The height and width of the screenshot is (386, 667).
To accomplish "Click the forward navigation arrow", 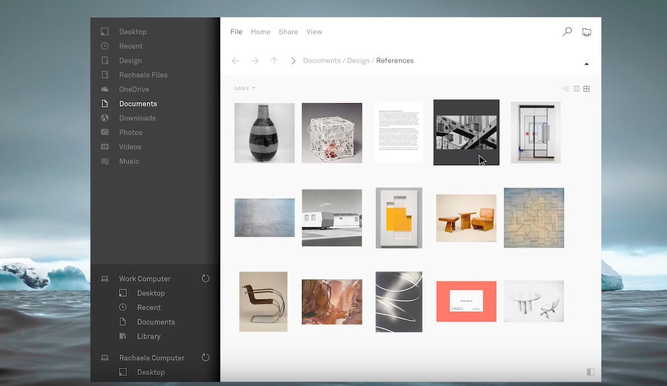I will pos(255,61).
